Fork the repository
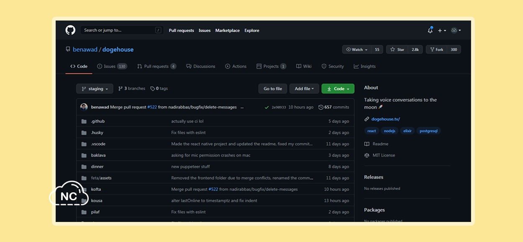Image resolution: width=523 pixels, height=242 pixels. [x=436, y=49]
